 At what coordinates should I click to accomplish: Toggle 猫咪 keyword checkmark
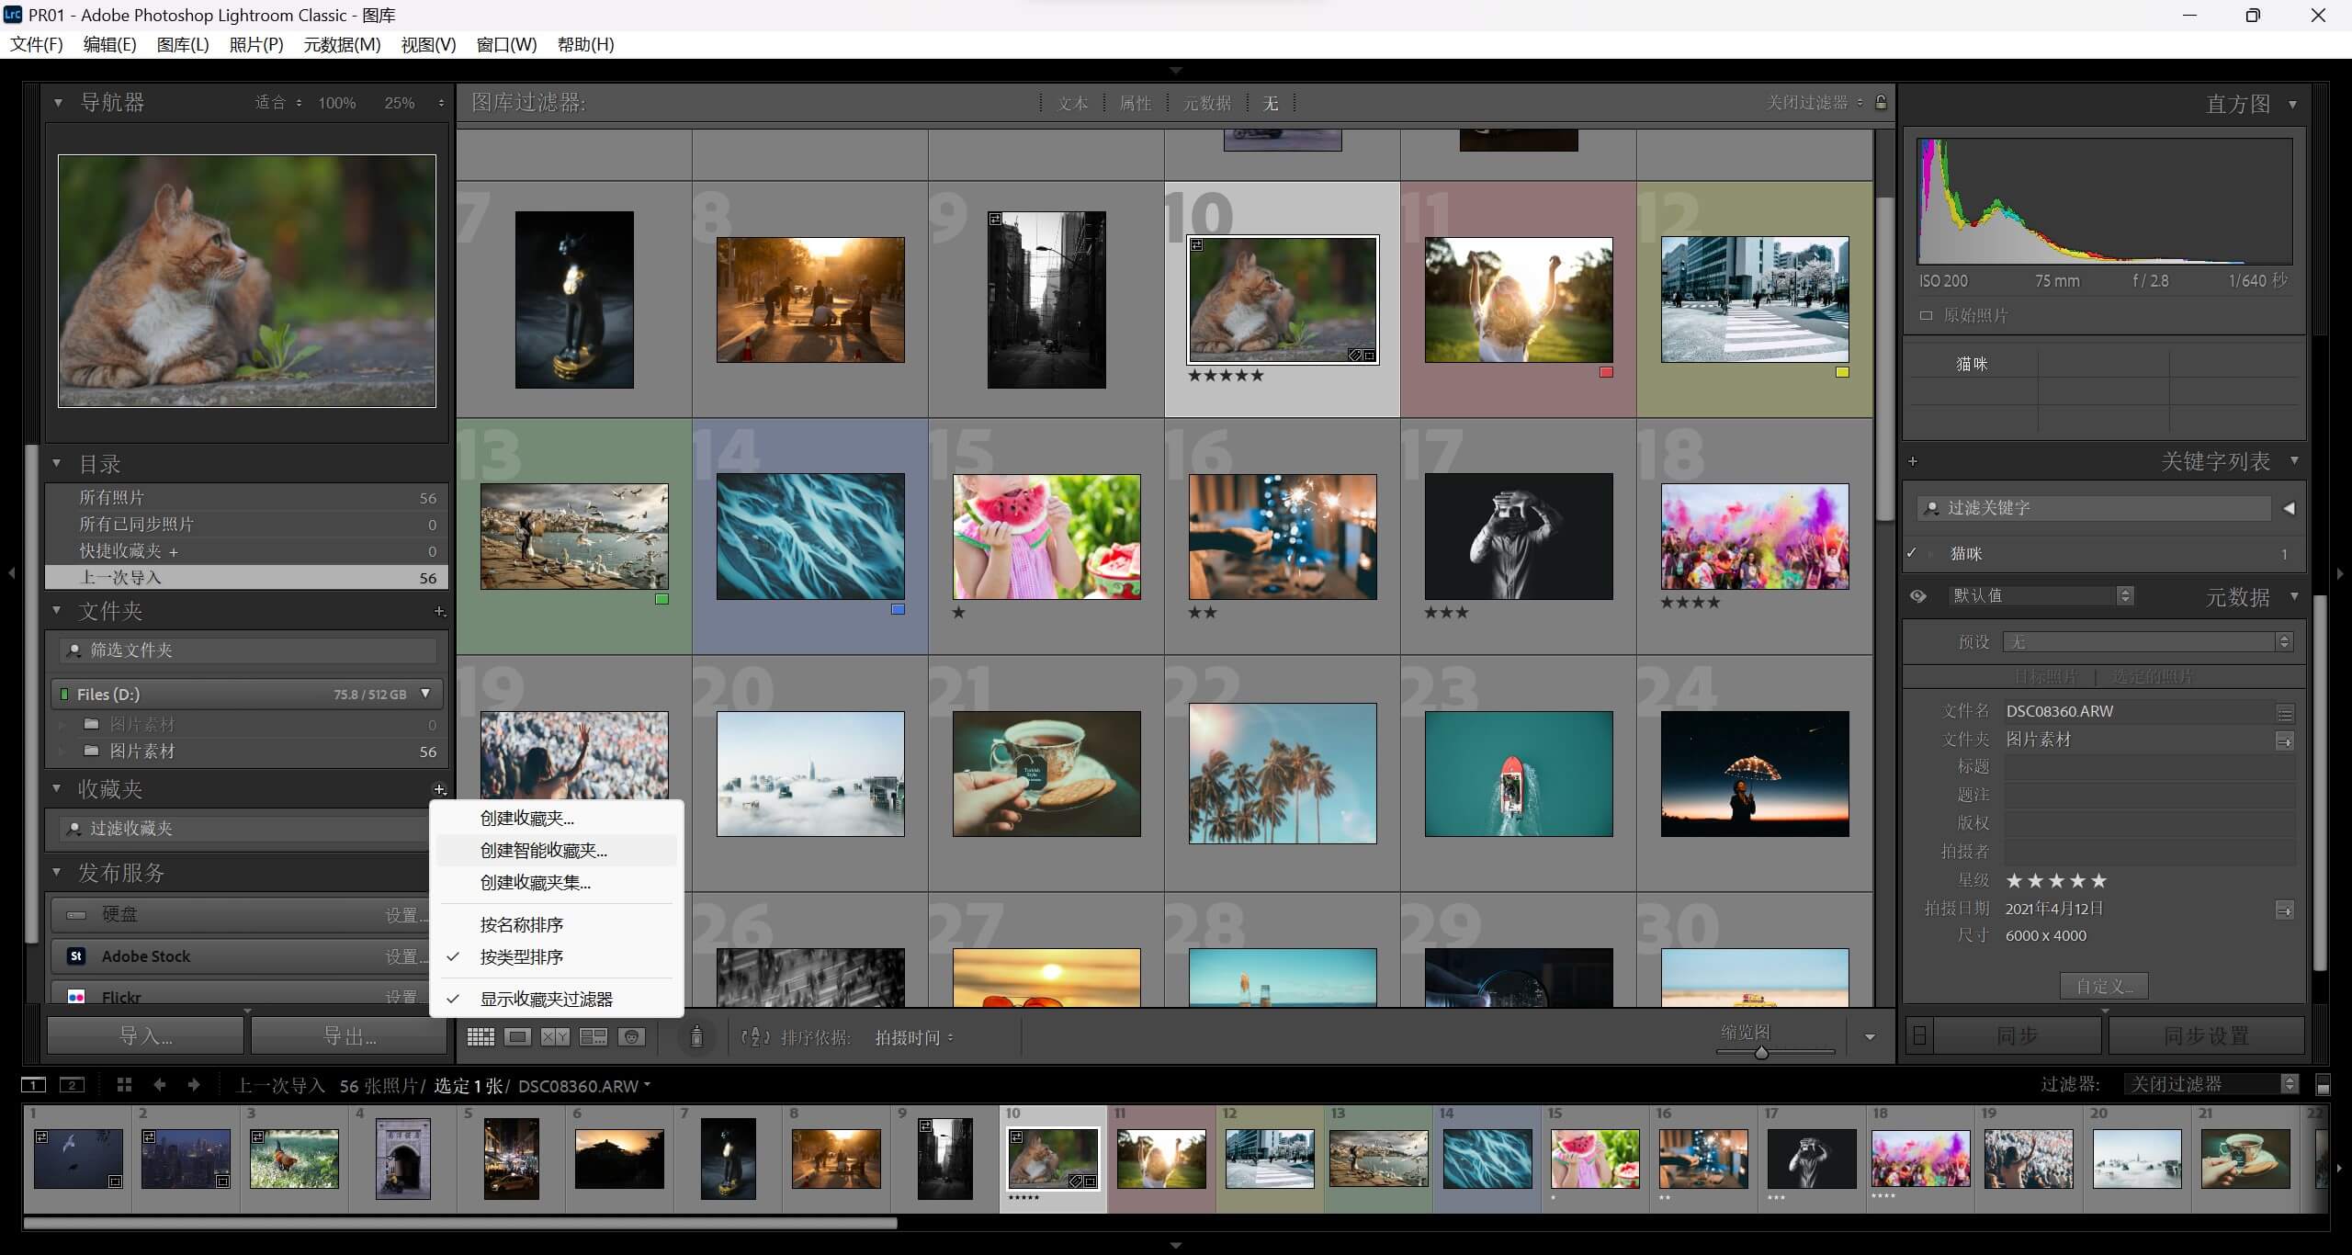tap(1912, 553)
